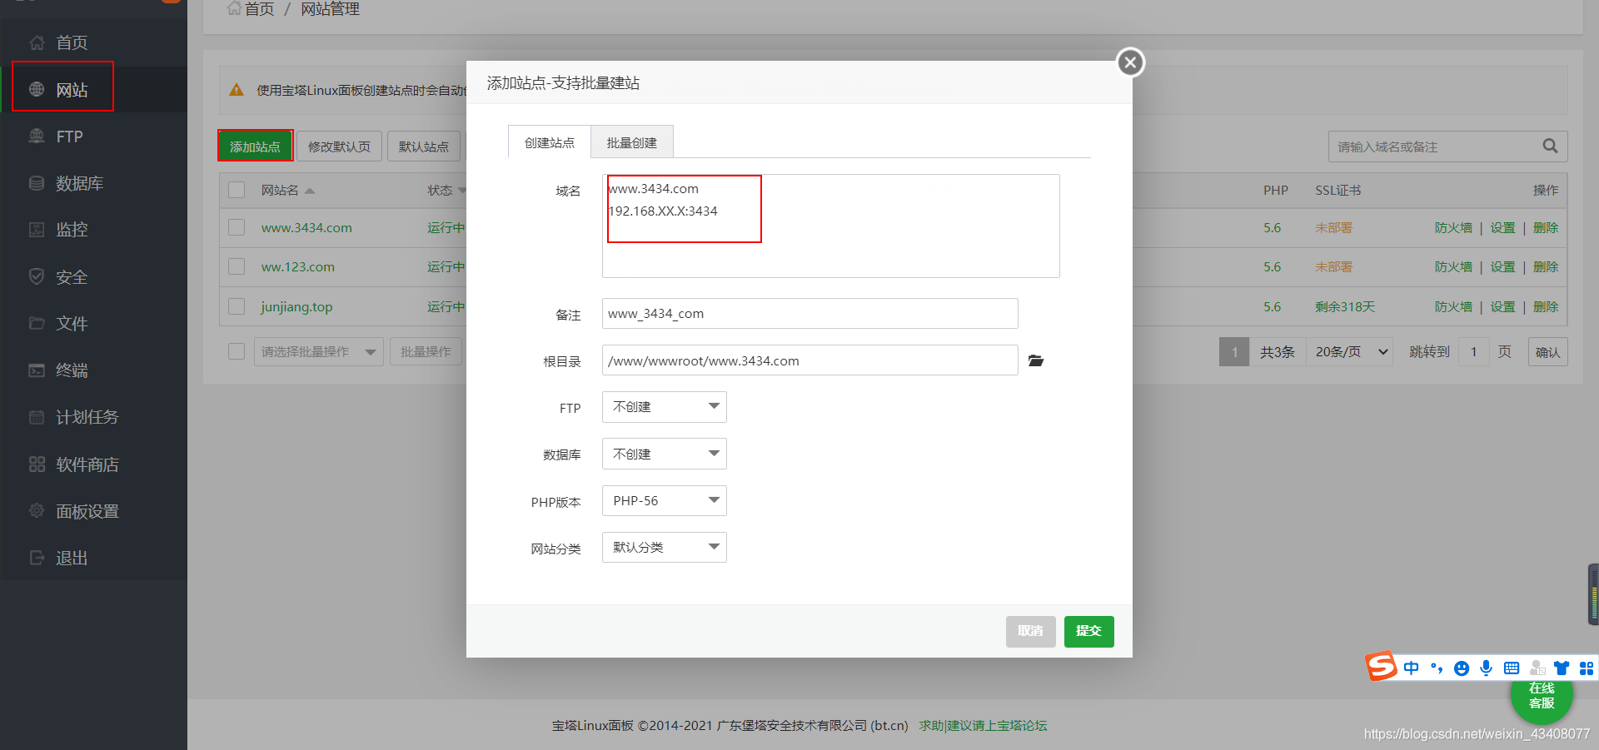1599x750 pixels.
Task: Click the warning triangle notice icon
Action: pyautogui.click(x=237, y=90)
